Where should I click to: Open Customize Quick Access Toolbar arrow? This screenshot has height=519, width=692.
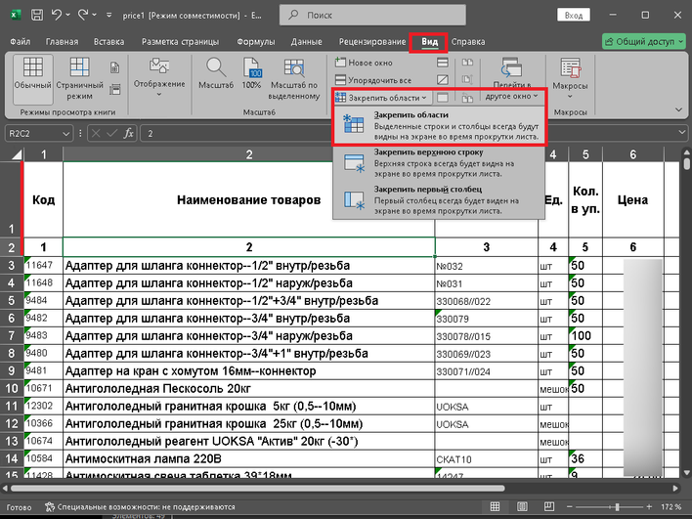[109, 15]
